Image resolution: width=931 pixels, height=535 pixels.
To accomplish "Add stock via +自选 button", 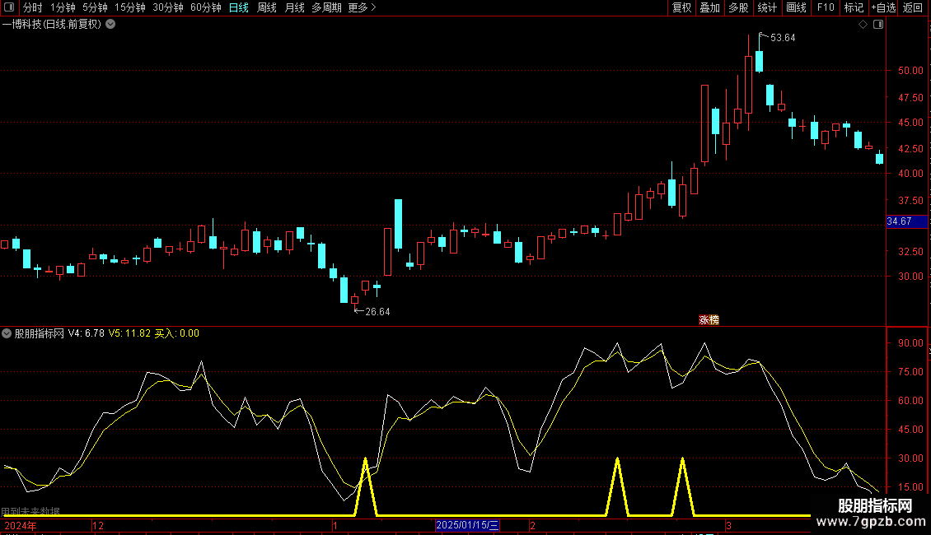I will tap(883, 7).
